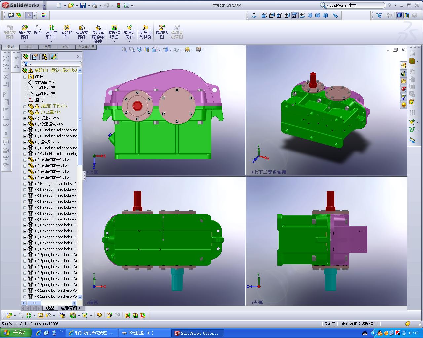Switch to the 运动算例 3 motion study tab

point(70,308)
